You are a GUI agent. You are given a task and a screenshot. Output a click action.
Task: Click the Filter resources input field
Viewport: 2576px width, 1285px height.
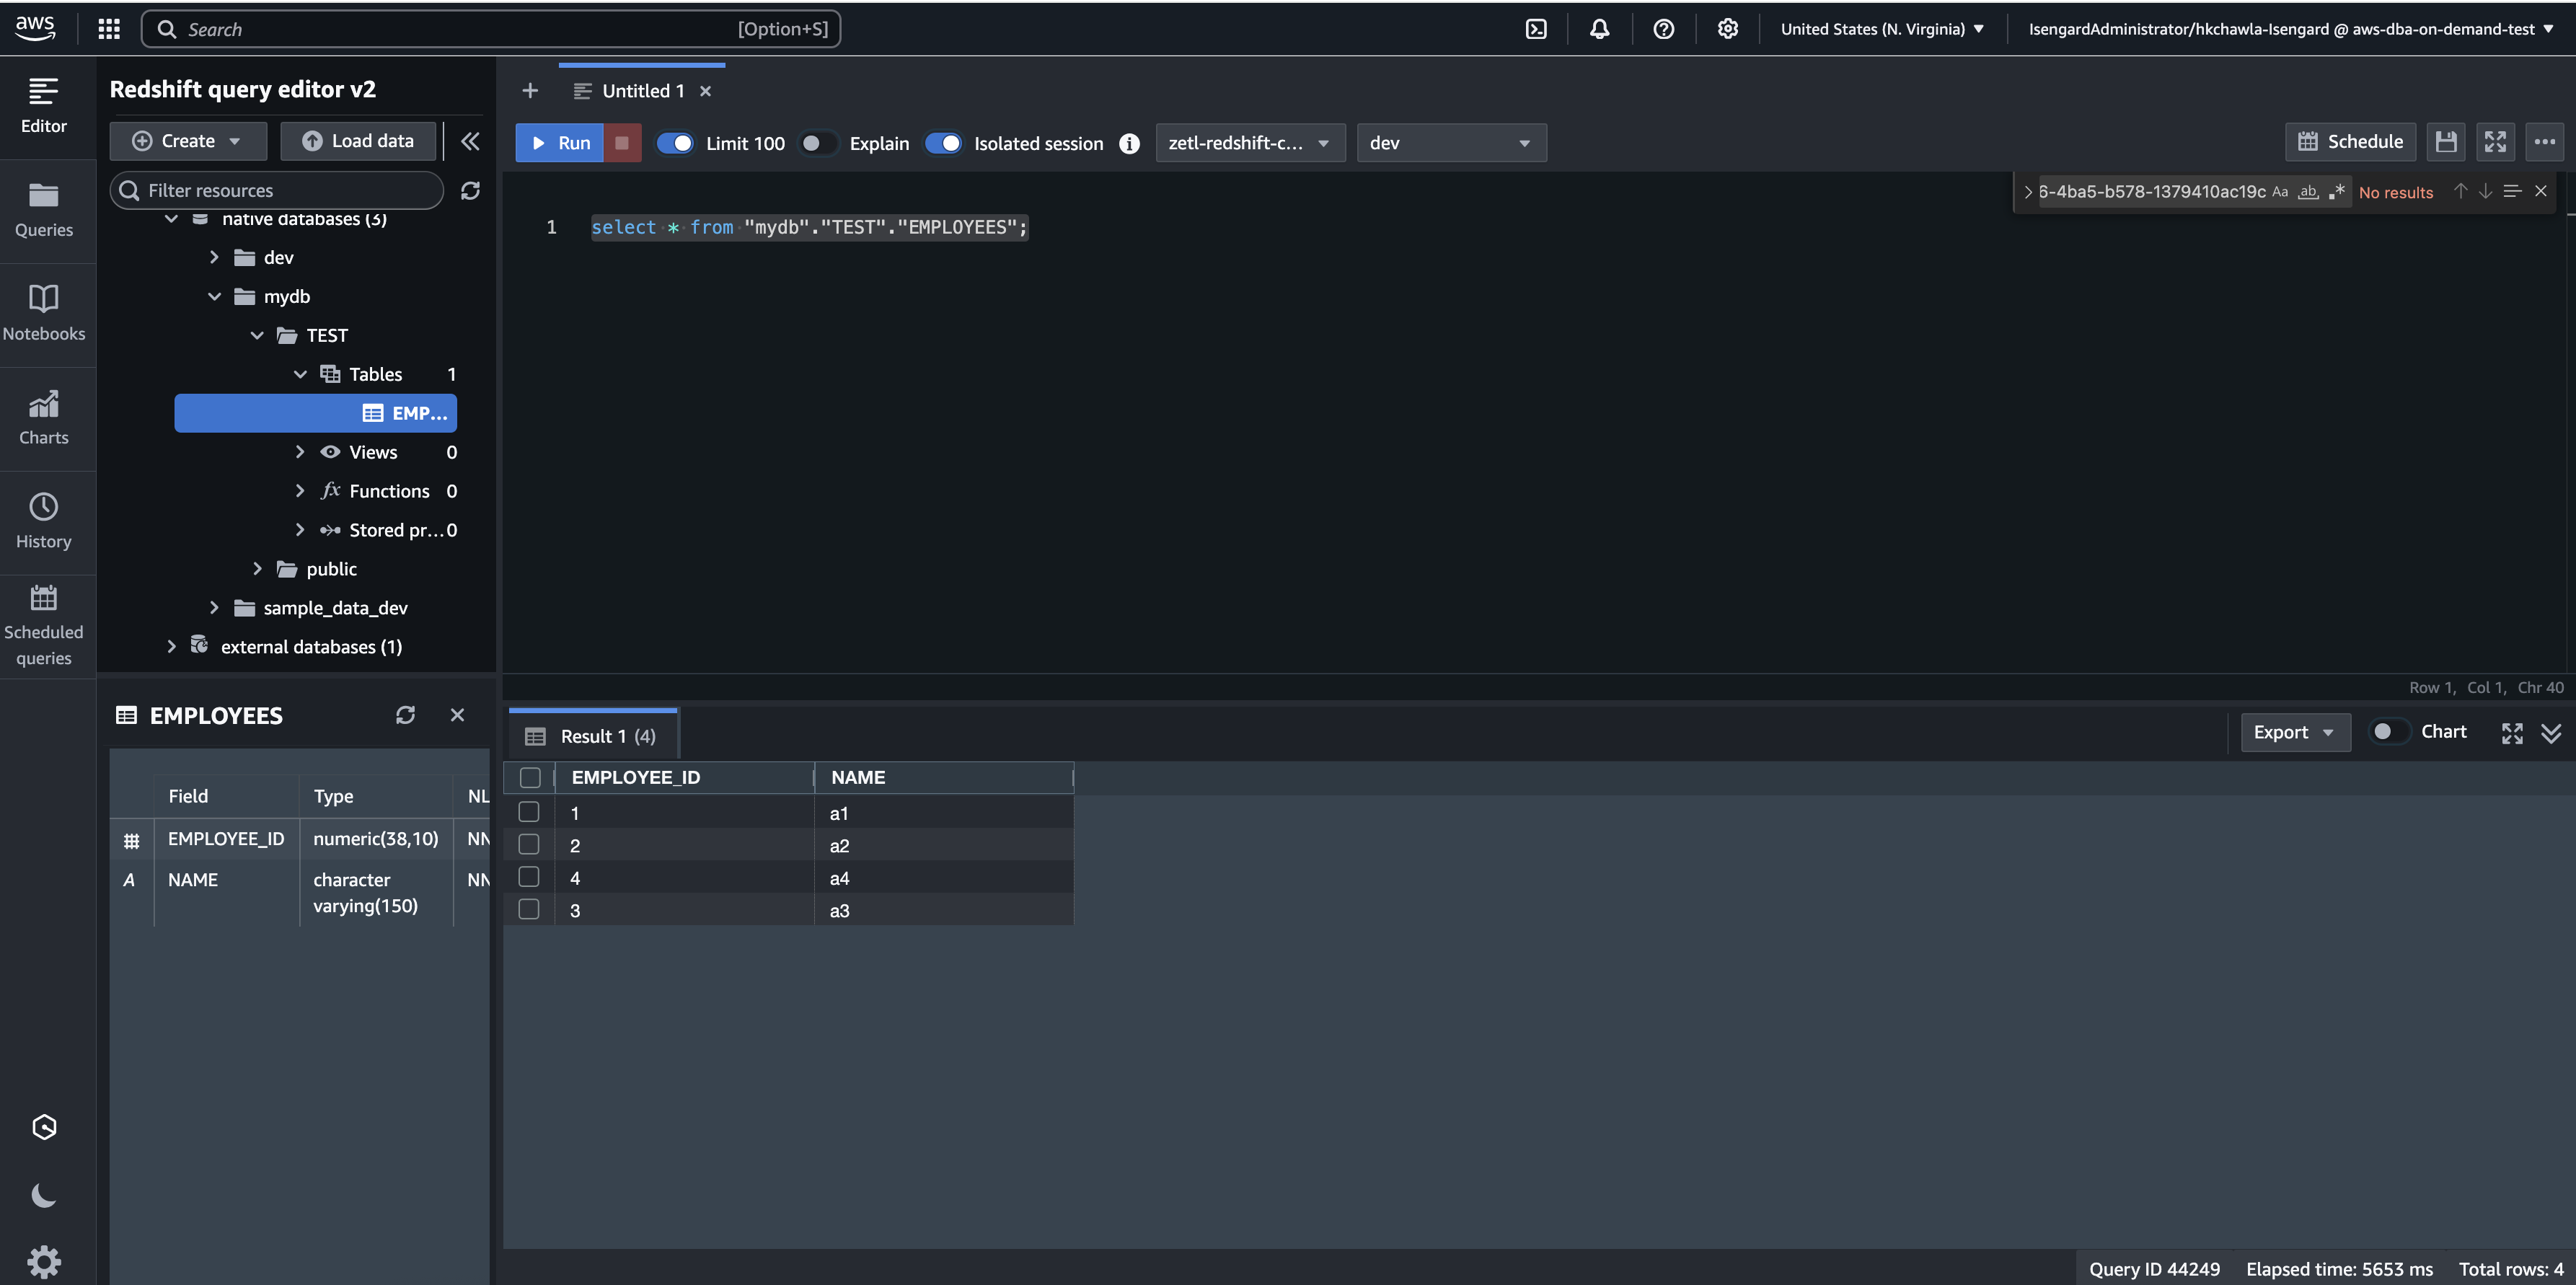[x=277, y=190]
